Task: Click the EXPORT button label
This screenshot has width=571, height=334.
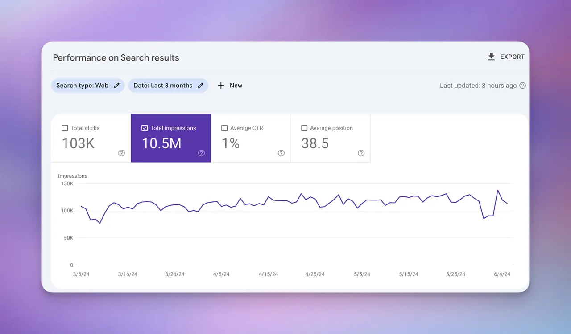Action: 512,57
